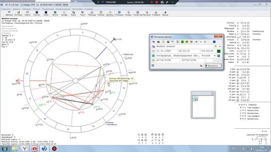Viewport: 271px width, 152px height.
Task: Open the Таблицы menu in menu bar
Action: click(x=26, y=9)
